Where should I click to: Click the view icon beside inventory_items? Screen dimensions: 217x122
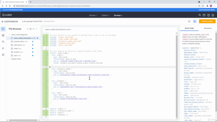coord(12,41)
